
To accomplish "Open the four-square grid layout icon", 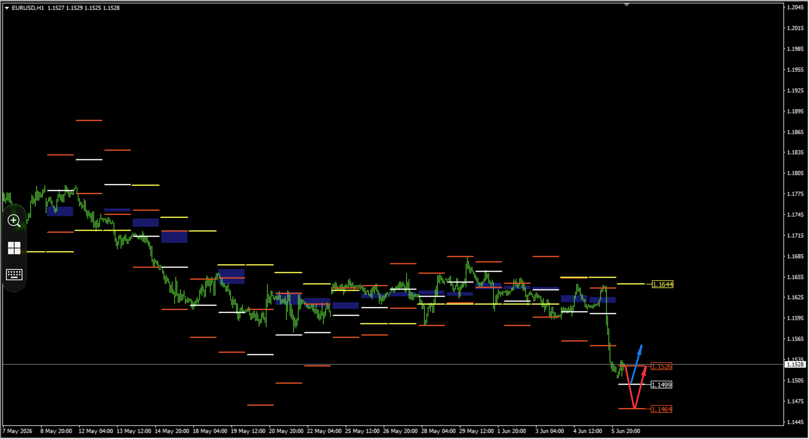I will 14,248.
